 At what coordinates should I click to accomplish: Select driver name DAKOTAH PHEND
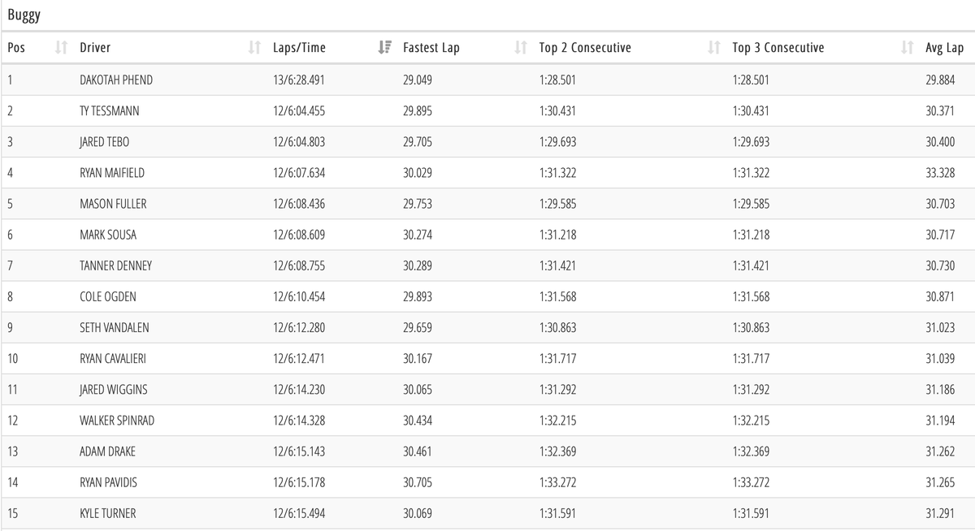tap(115, 80)
